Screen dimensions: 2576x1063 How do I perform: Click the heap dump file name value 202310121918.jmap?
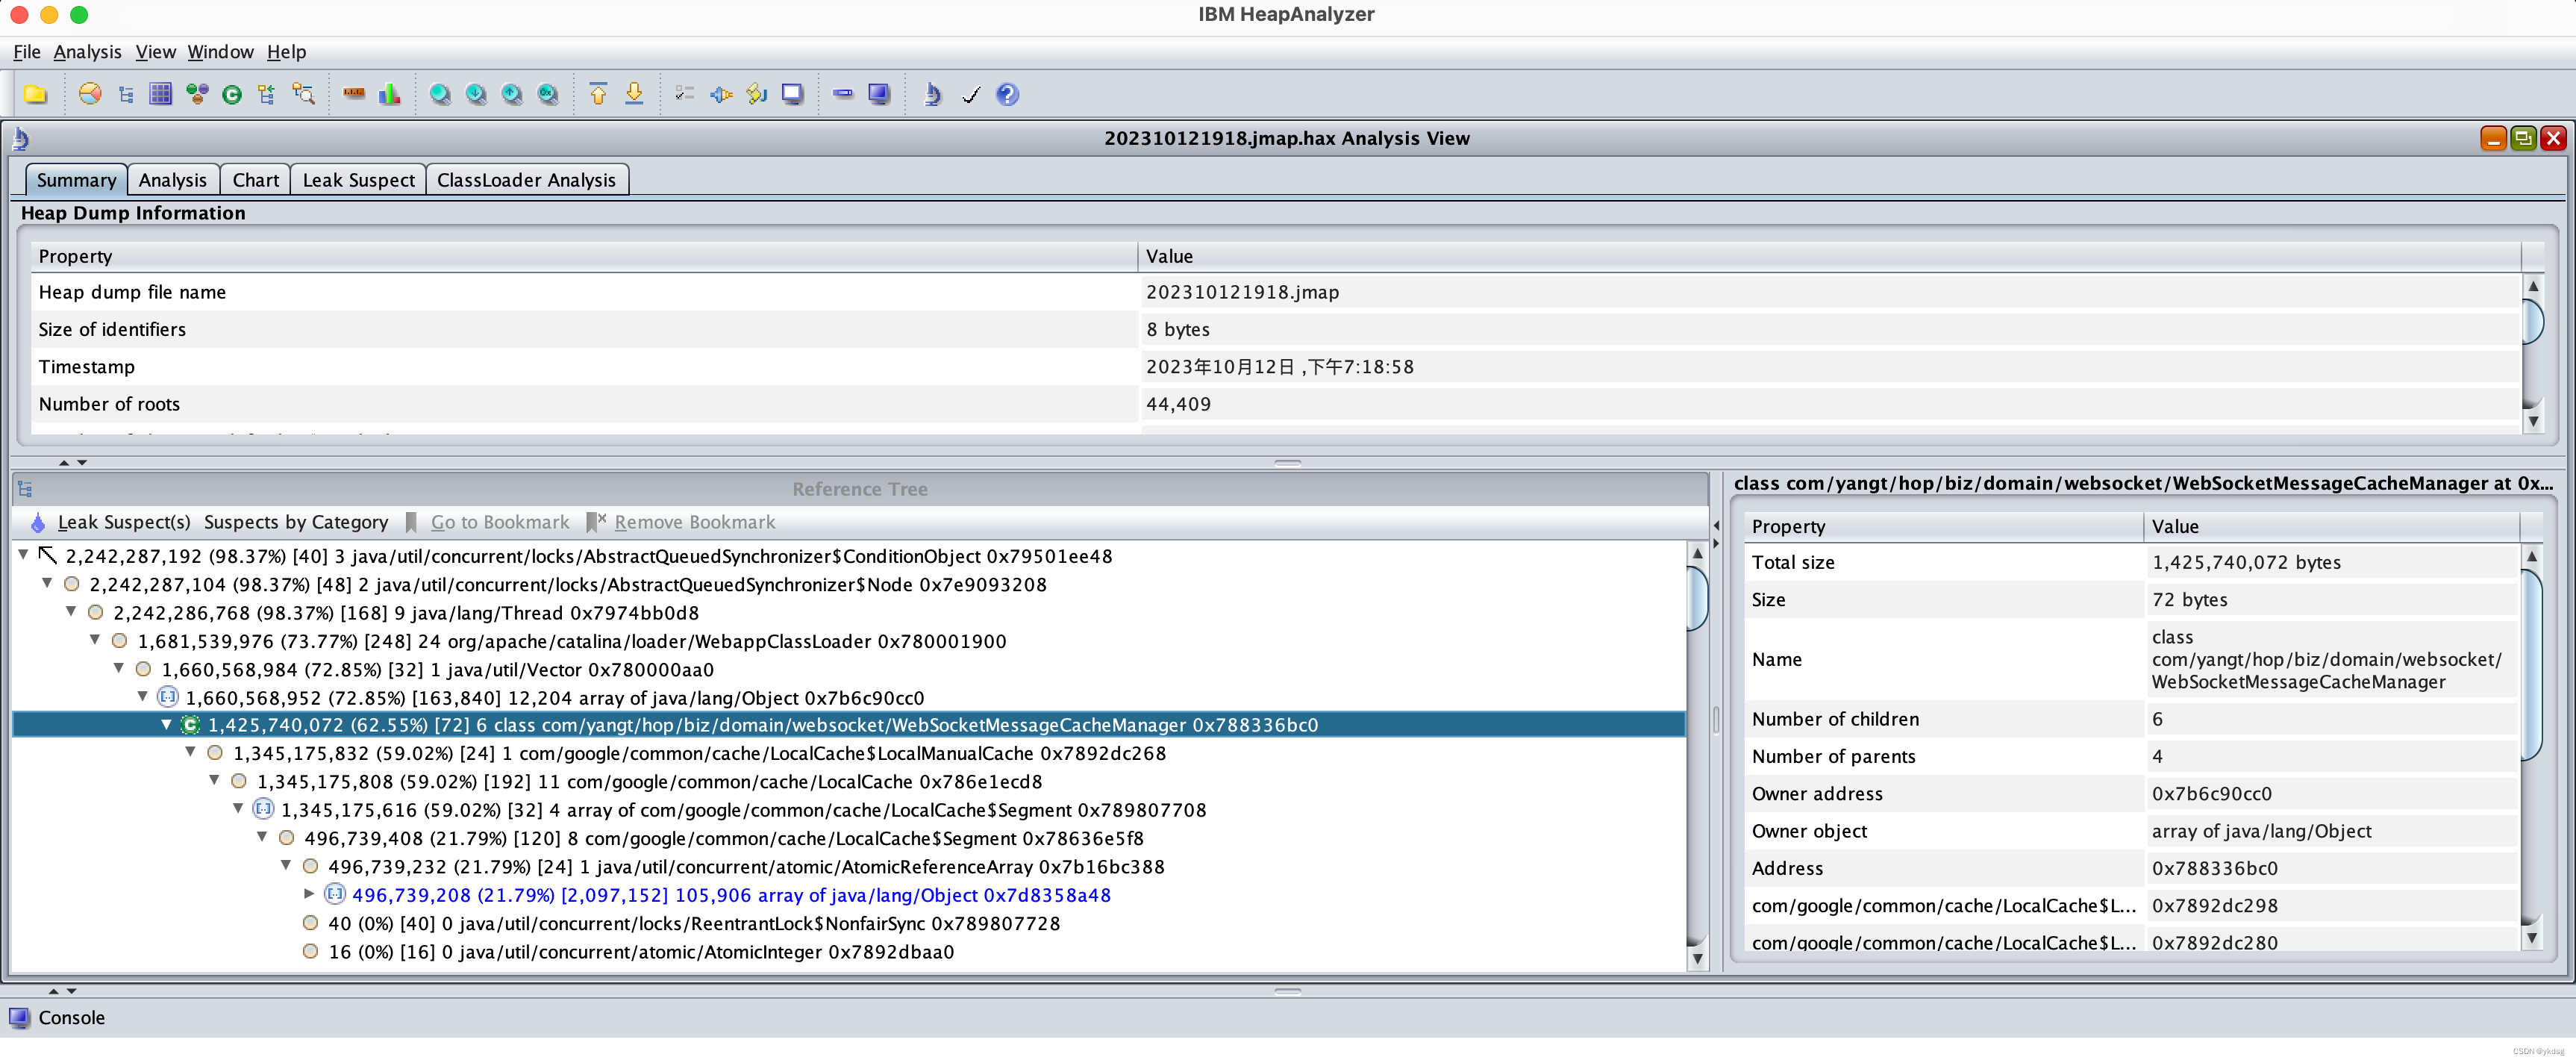(x=1242, y=292)
